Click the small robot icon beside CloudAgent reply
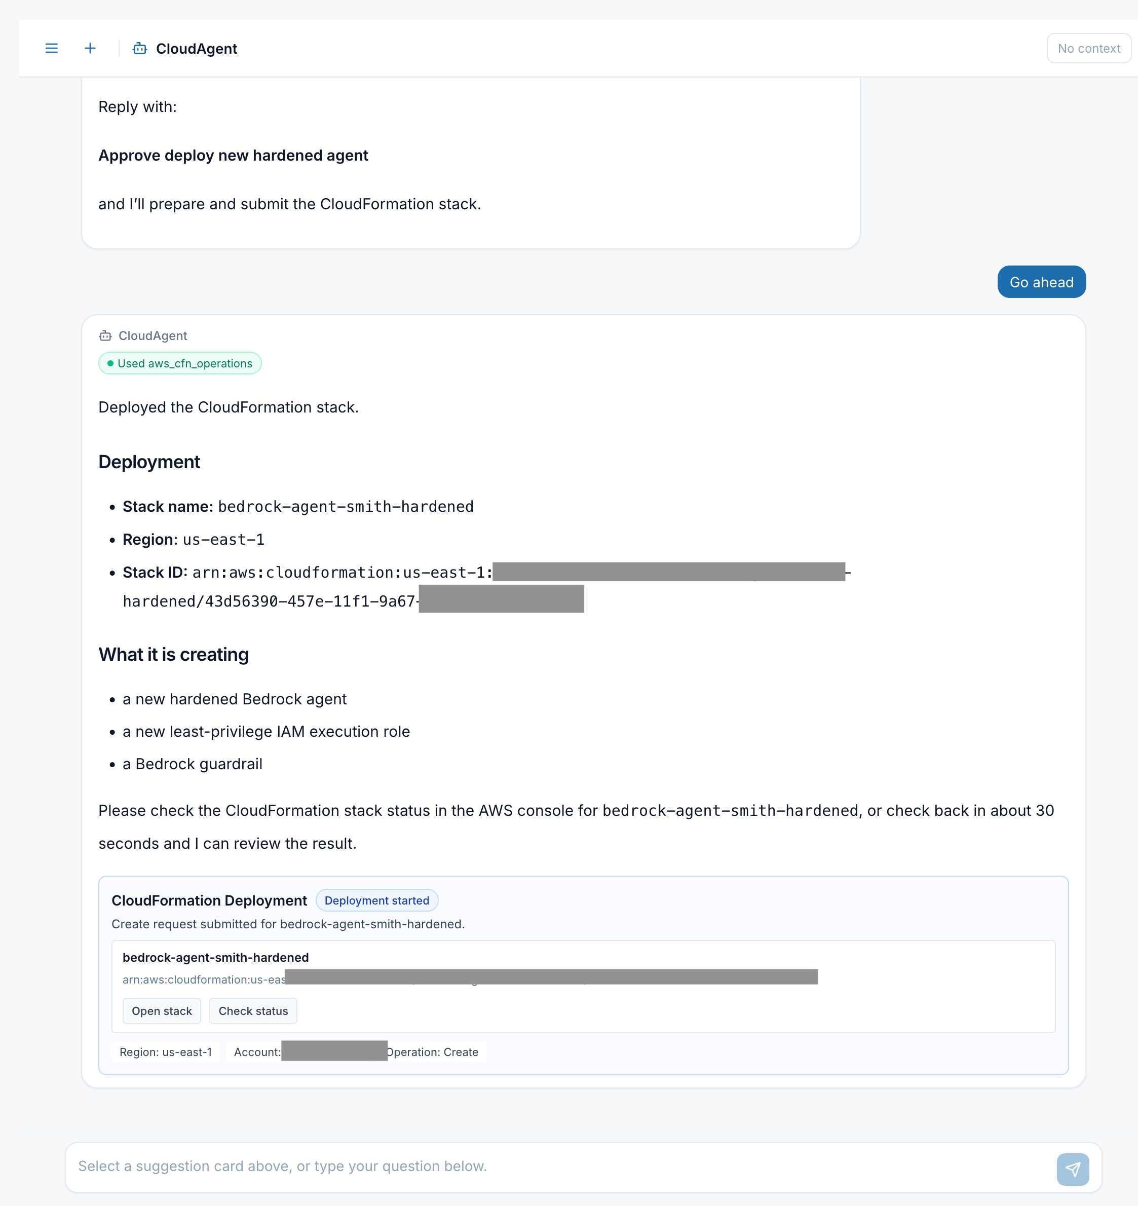 coord(105,335)
